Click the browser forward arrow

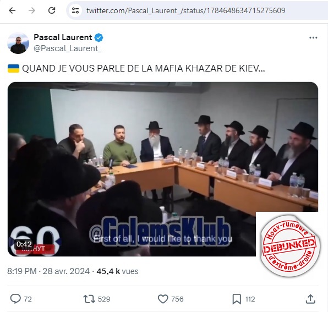[x=32, y=10]
